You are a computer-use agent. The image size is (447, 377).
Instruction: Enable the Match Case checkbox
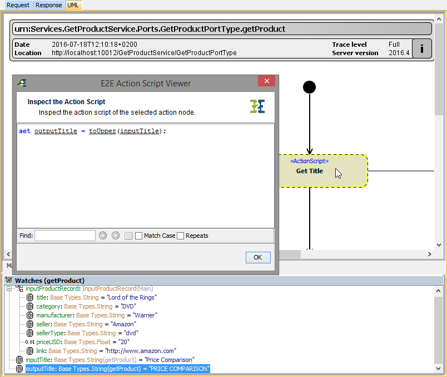click(x=138, y=235)
